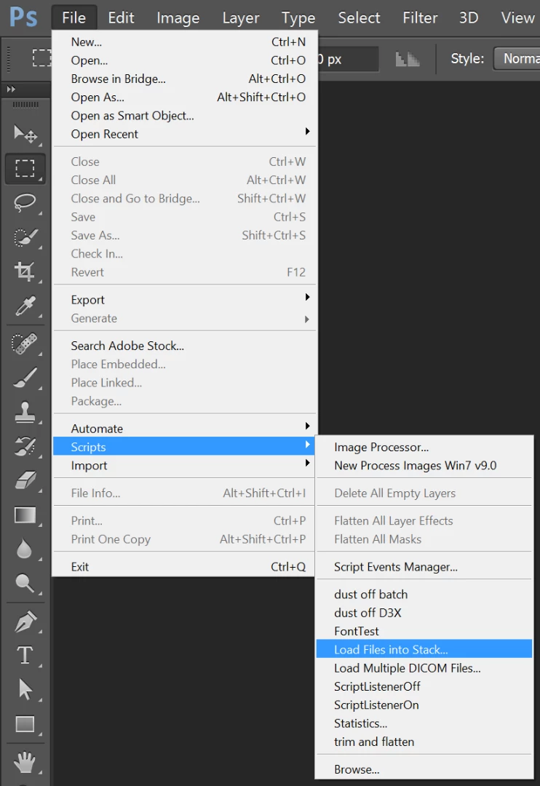Viewport: 540px width, 786px height.
Task: Choose Open... from the File menu
Action: pyautogui.click(x=185, y=60)
